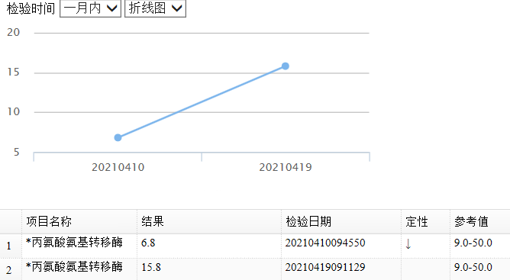This screenshot has height=280, width=510.
Task: Open the 折线图 chart type dropdown
Action: [x=155, y=8]
